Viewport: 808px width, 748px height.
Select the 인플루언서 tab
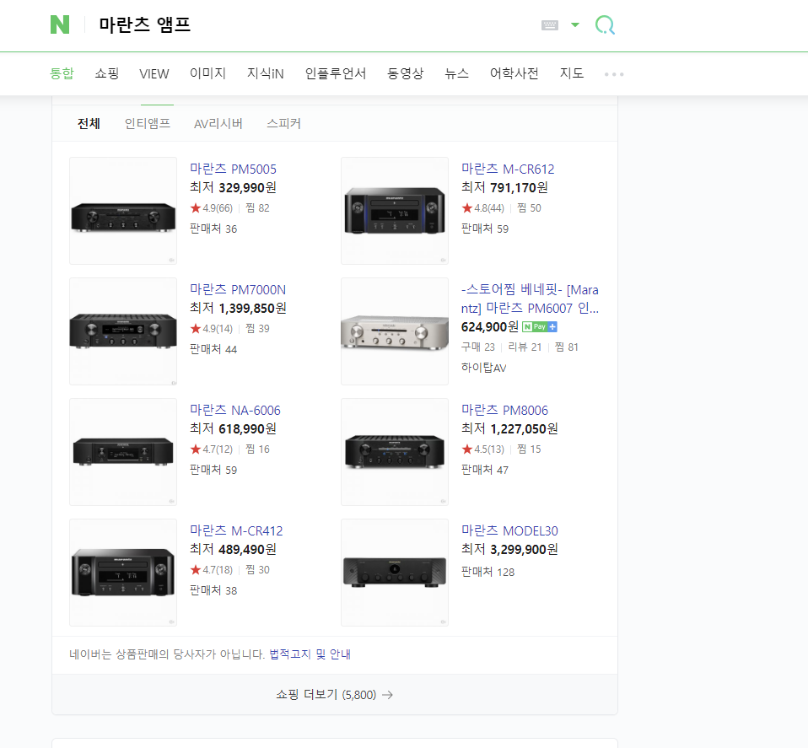(x=336, y=73)
